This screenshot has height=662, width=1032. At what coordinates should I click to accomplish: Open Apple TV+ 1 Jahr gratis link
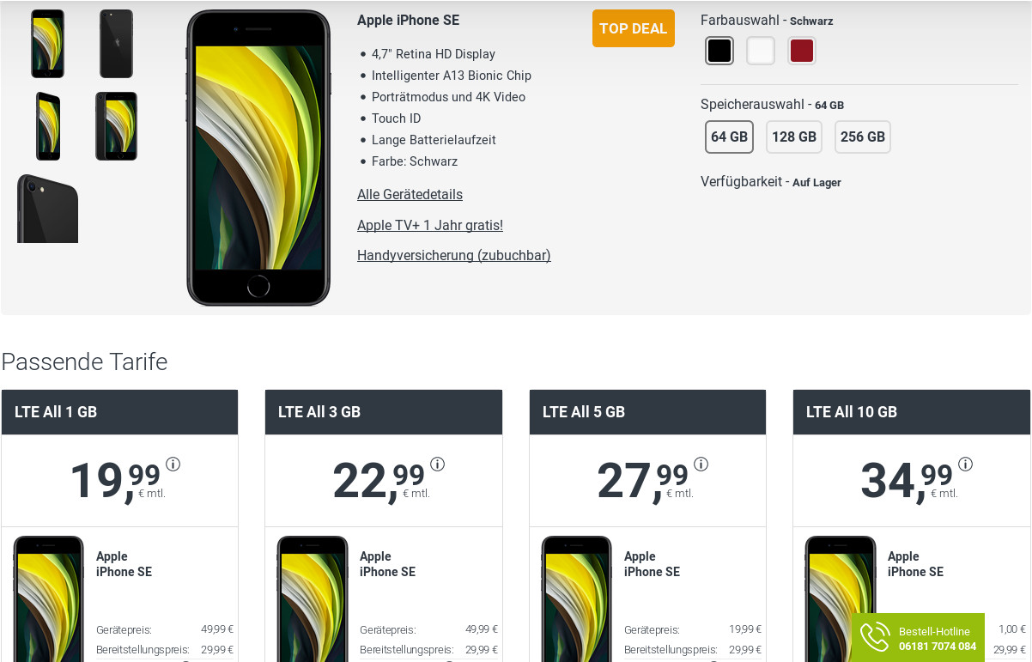[x=430, y=225]
